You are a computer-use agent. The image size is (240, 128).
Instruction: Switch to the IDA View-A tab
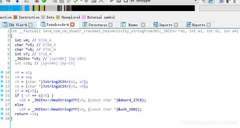pyautogui.click(x=18, y=25)
